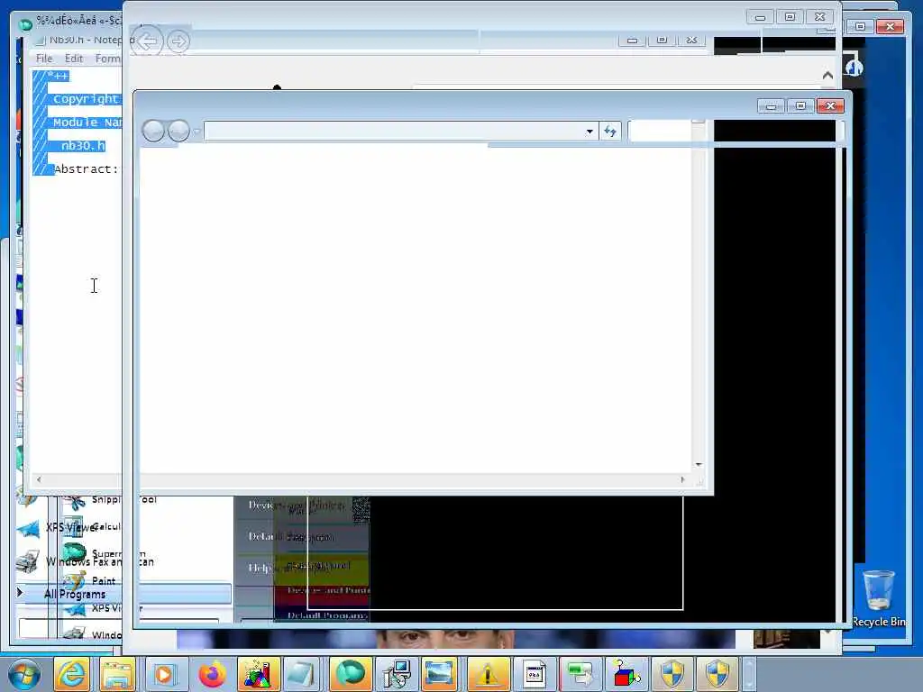This screenshot has height=692, width=923.
Task: Click right scroll arrow of horizontal scrollbar
Action: (x=683, y=479)
